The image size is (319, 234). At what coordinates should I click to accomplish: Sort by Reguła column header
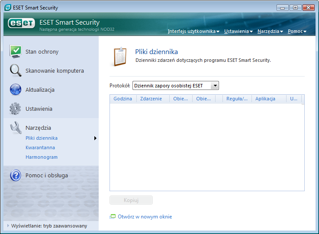[x=237, y=99]
